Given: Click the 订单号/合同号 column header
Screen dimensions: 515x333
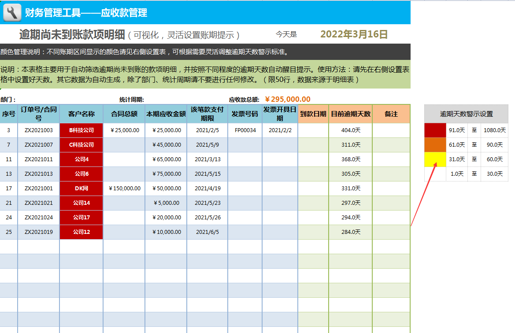Looking at the screenshot, I should [x=38, y=114].
